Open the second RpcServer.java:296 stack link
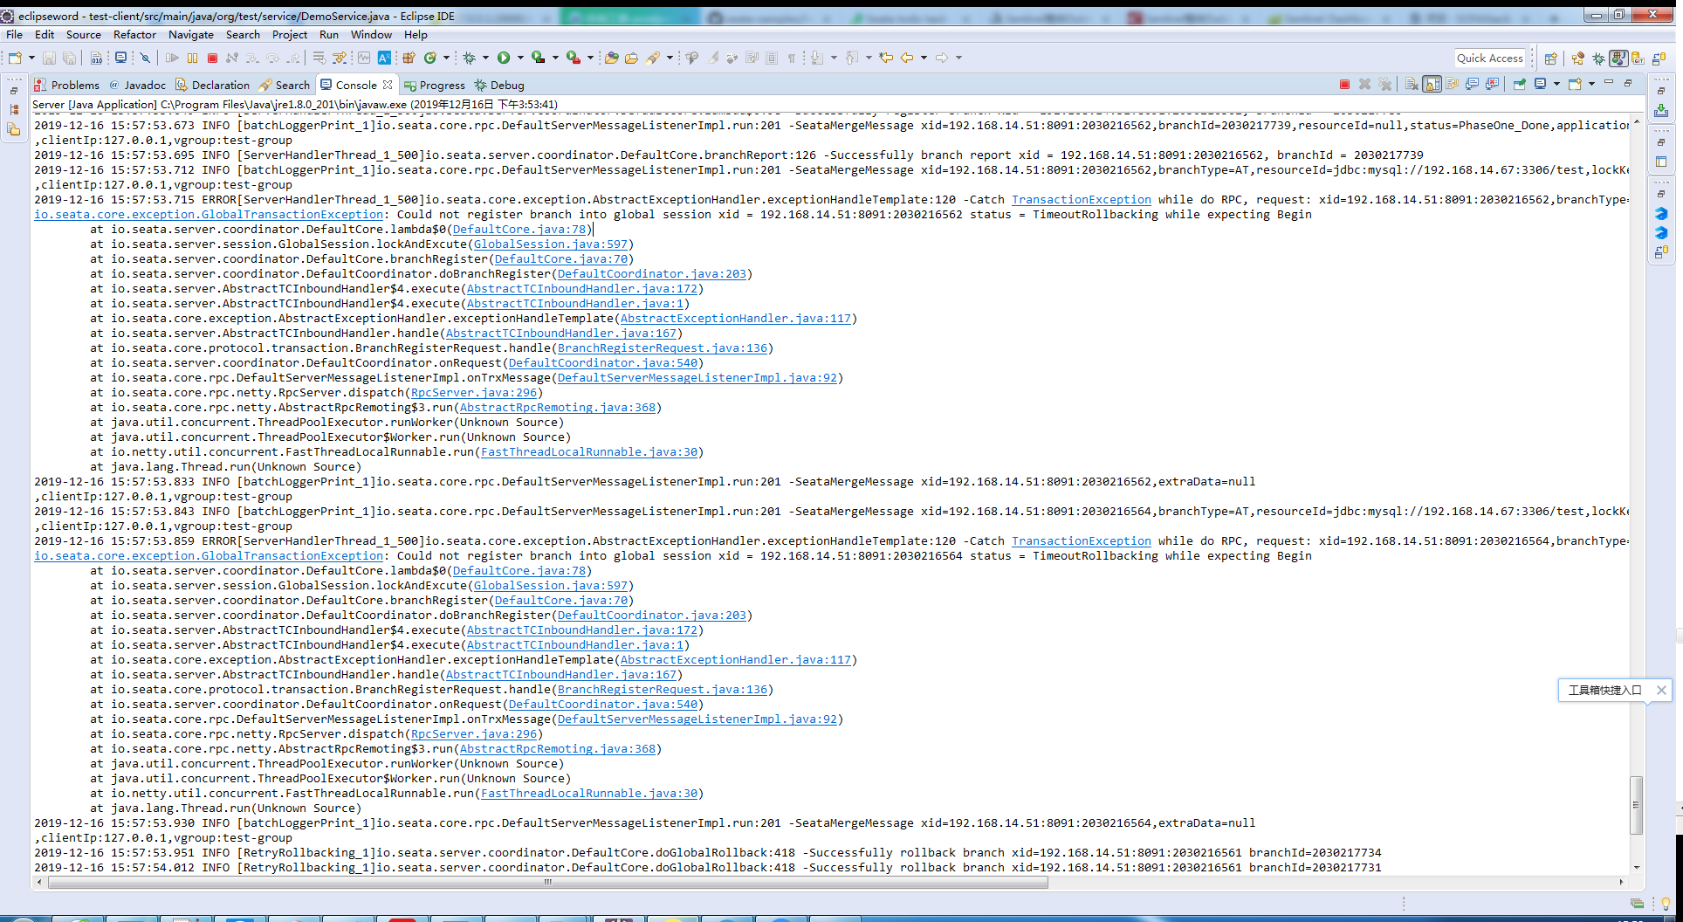Image resolution: width=1683 pixels, height=922 pixels. (474, 734)
